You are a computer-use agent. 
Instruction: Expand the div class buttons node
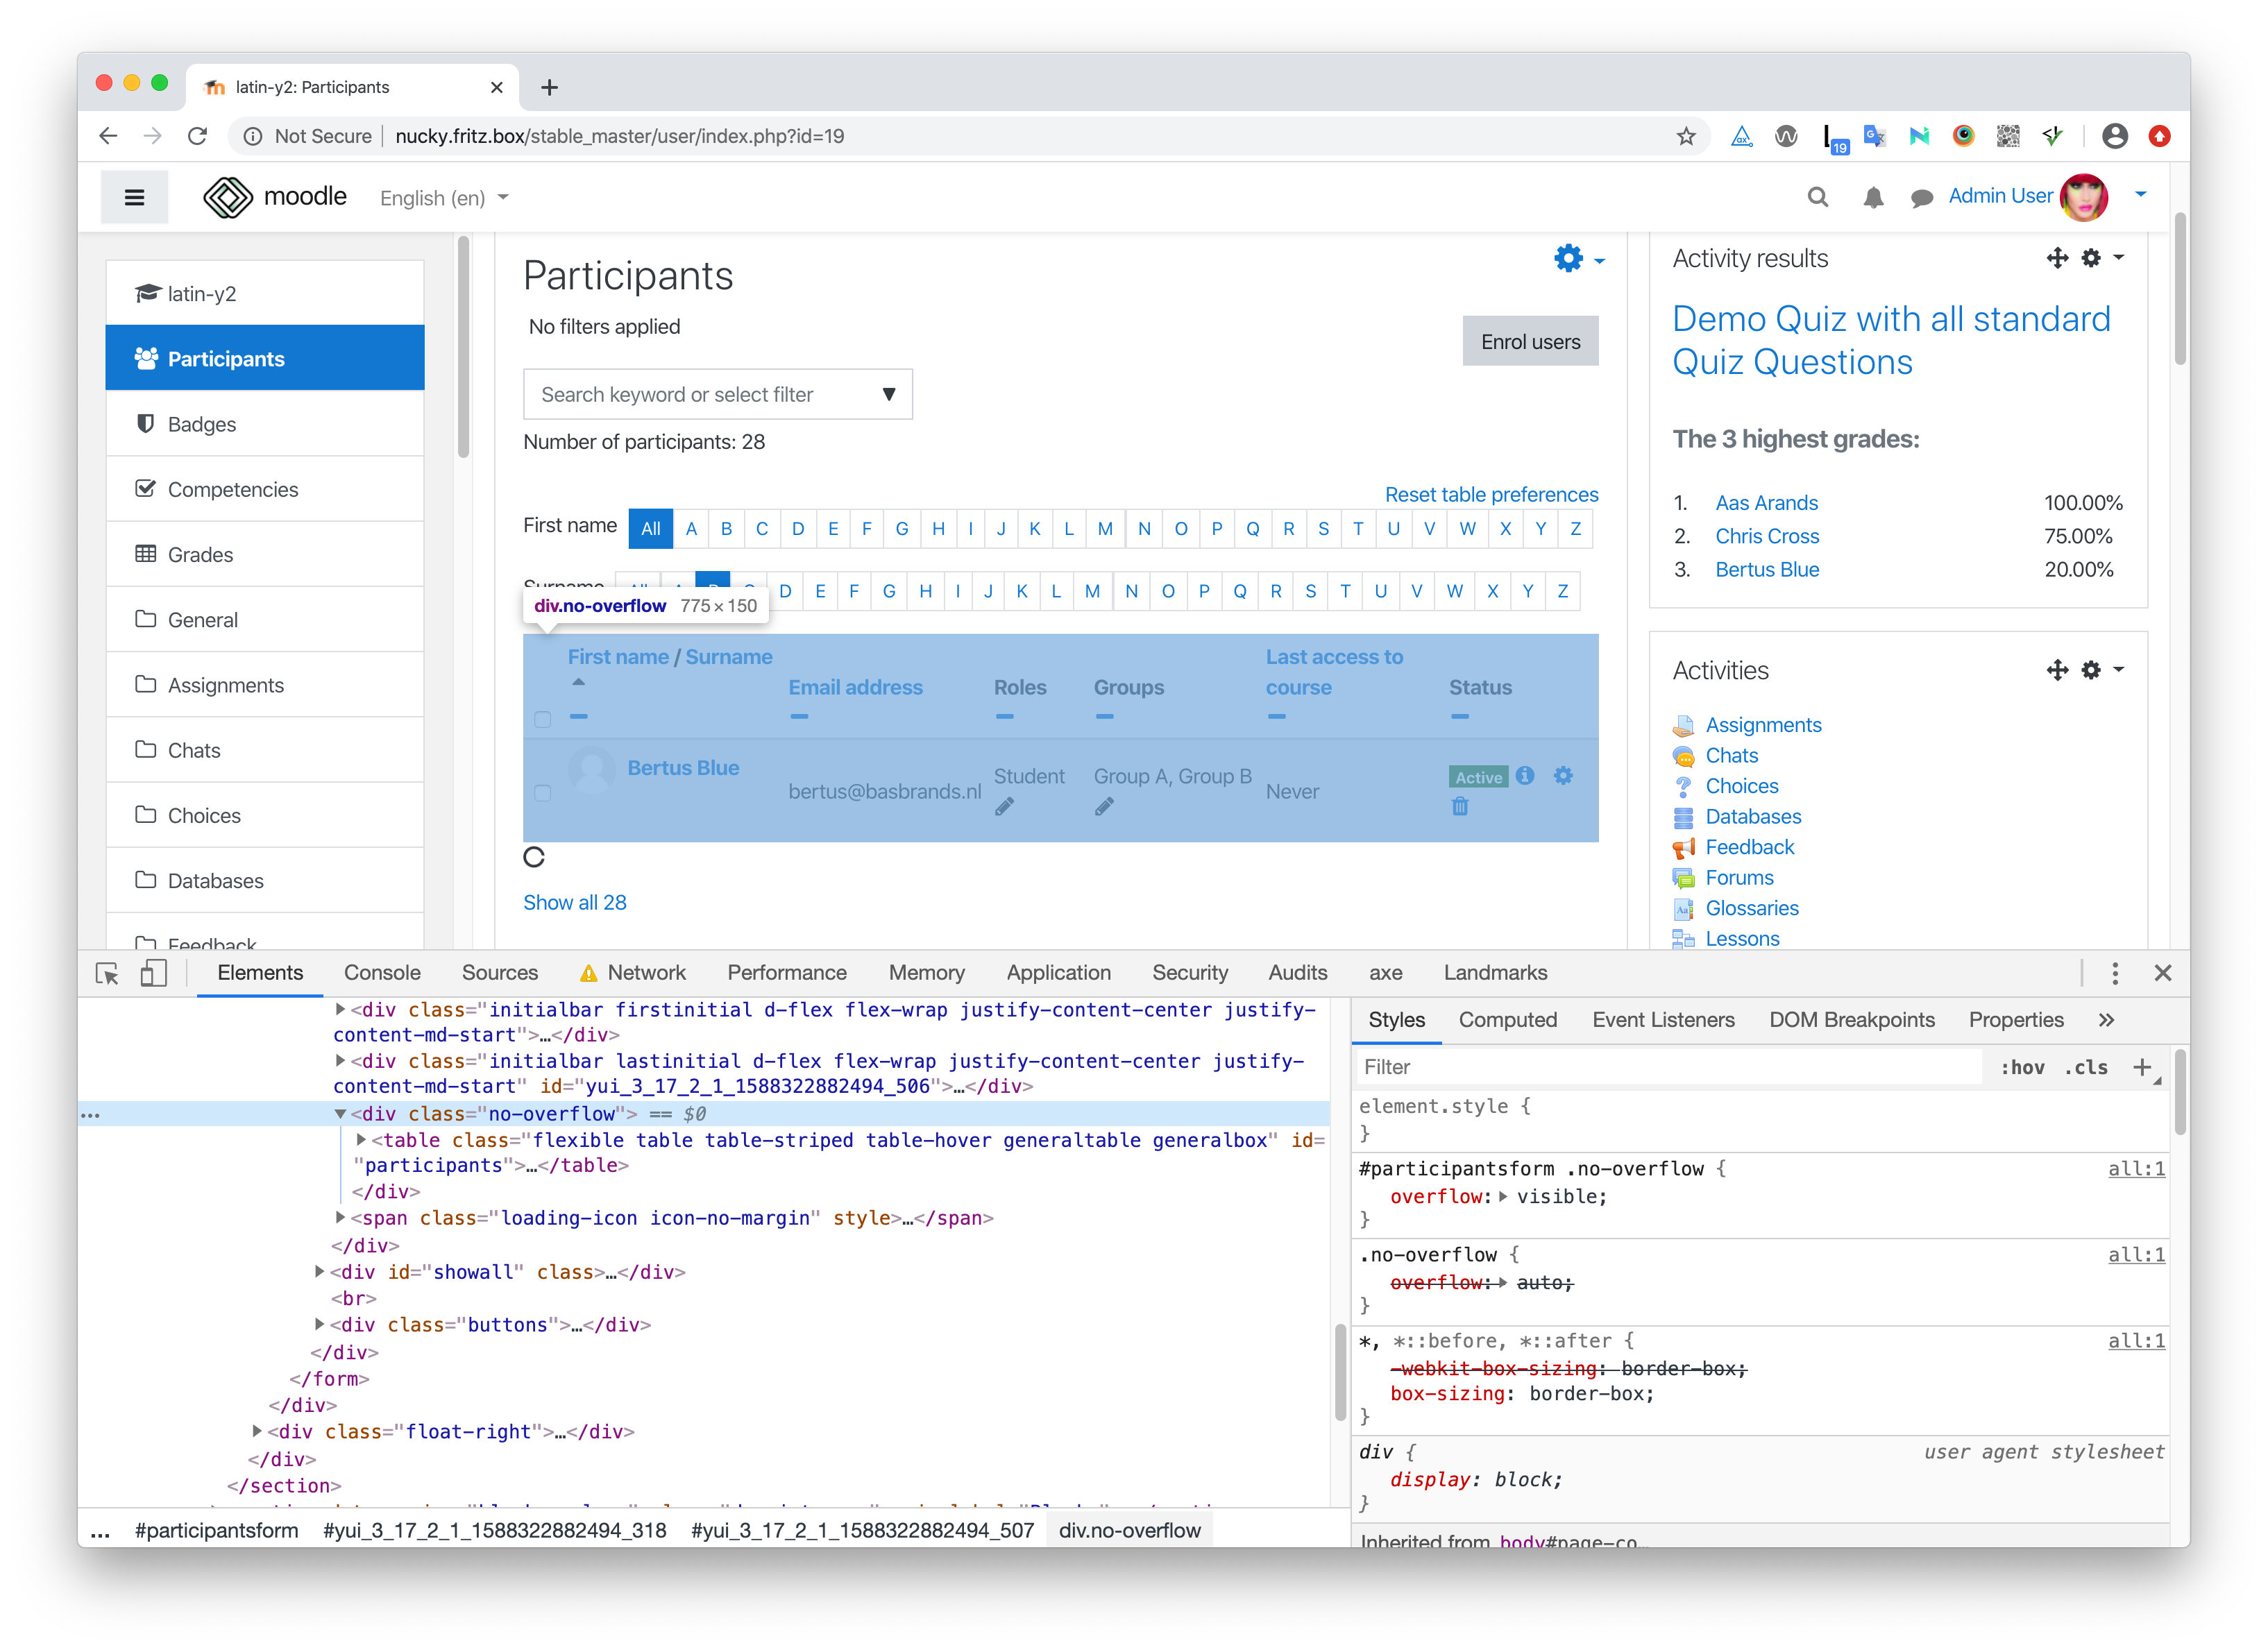pos(319,1324)
